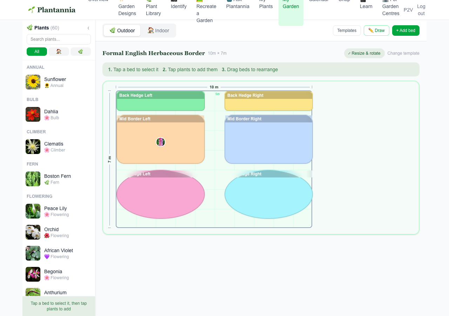Select the African Violet icon
Image resolution: width=449 pixels, height=316 pixels.
pos(33,253)
